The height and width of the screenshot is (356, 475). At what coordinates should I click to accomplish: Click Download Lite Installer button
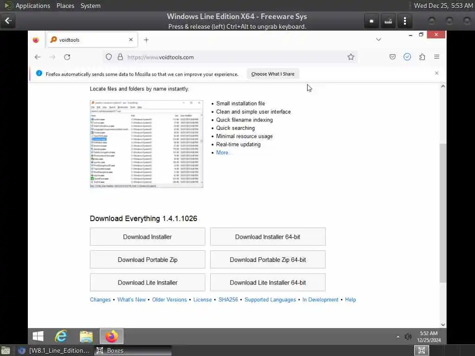(x=147, y=282)
